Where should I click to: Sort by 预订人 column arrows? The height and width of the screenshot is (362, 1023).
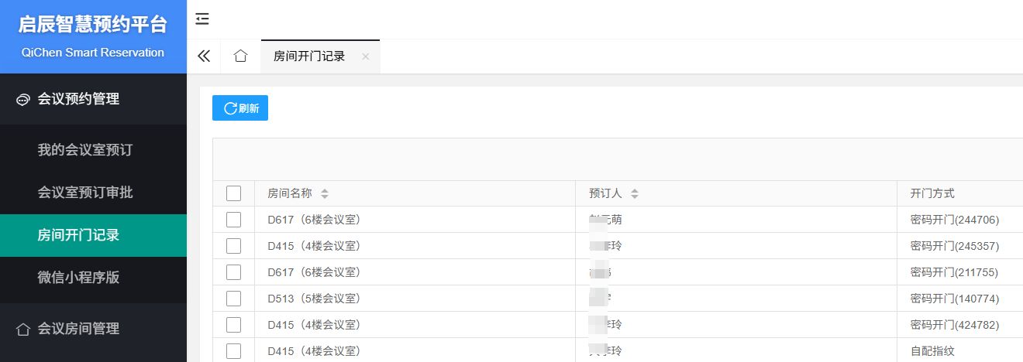pyautogui.click(x=635, y=193)
